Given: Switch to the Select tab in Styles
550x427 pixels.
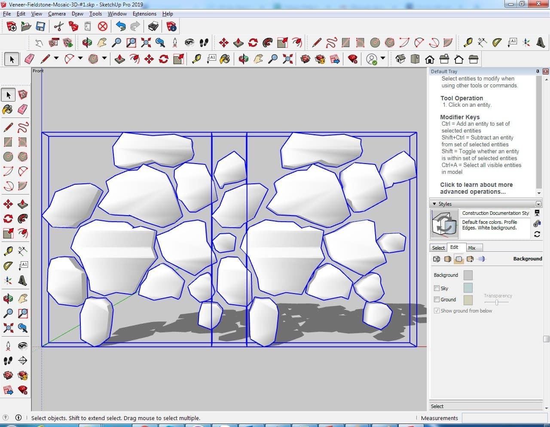Looking at the screenshot, I should coord(438,248).
